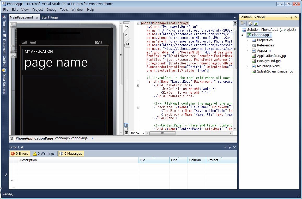Expand the References folder node

(x=247, y=45)
